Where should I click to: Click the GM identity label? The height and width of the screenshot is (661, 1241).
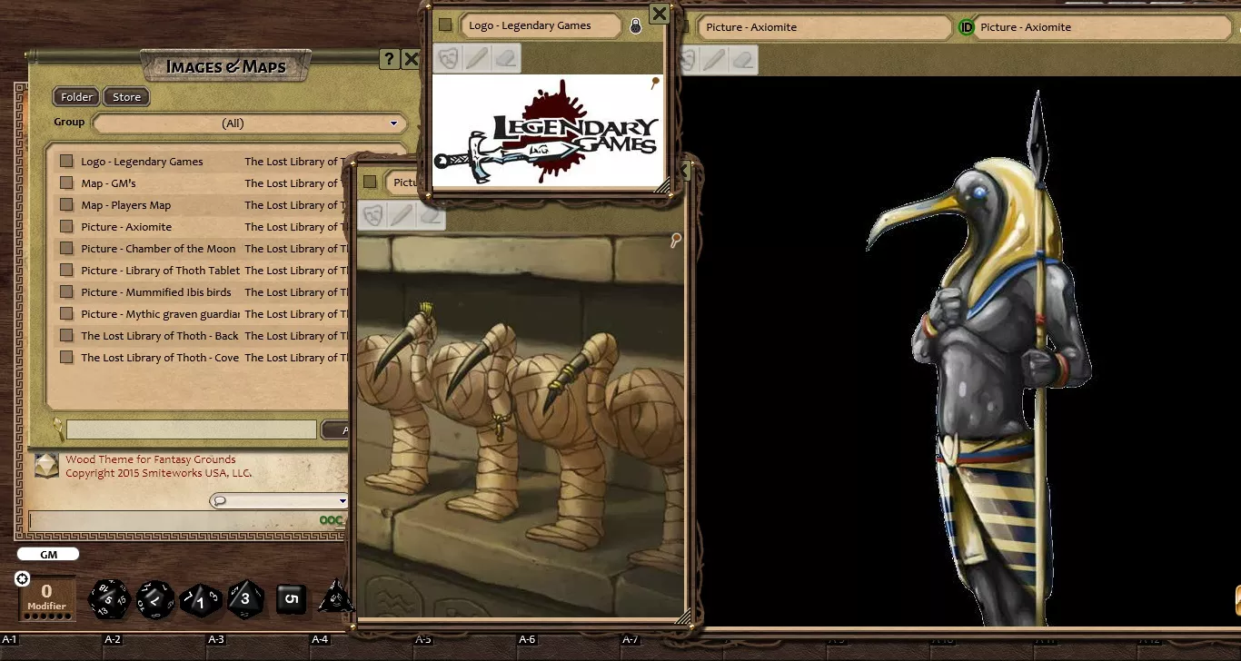click(x=47, y=554)
